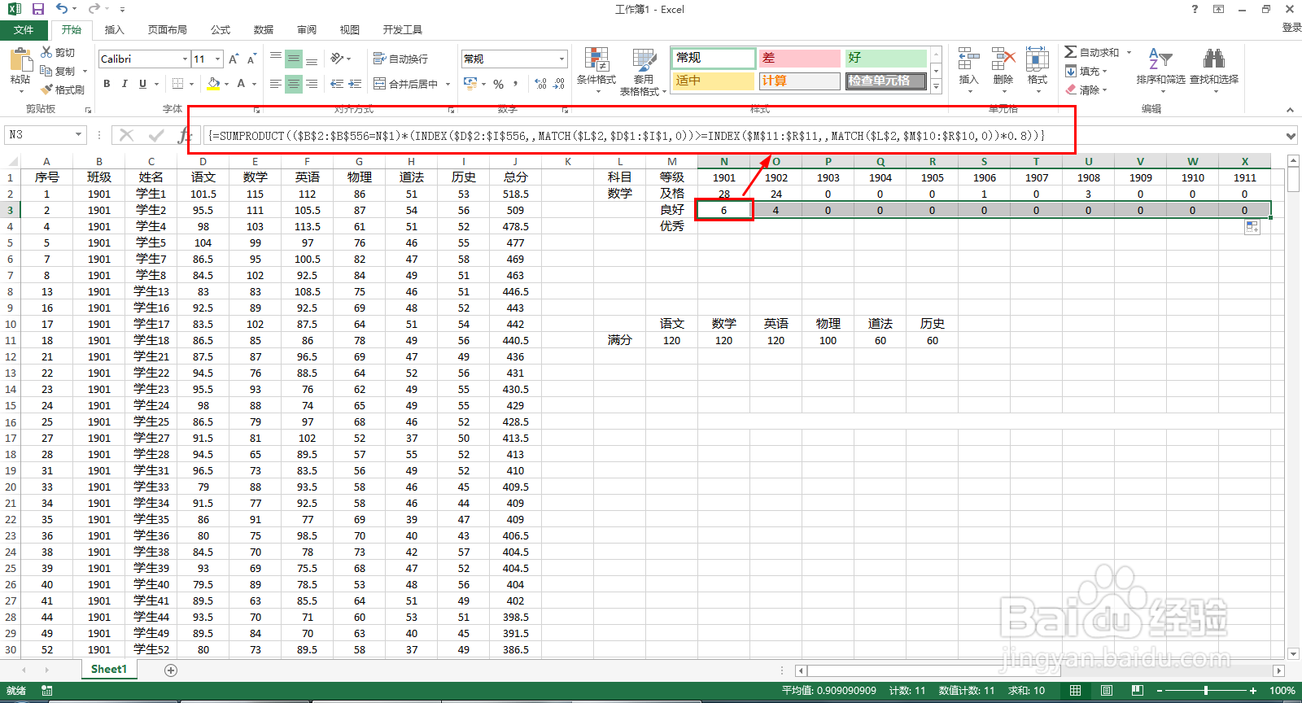Decrease decimal places
The width and height of the screenshot is (1302, 703).
pyautogui.click(x=559, y=84)
